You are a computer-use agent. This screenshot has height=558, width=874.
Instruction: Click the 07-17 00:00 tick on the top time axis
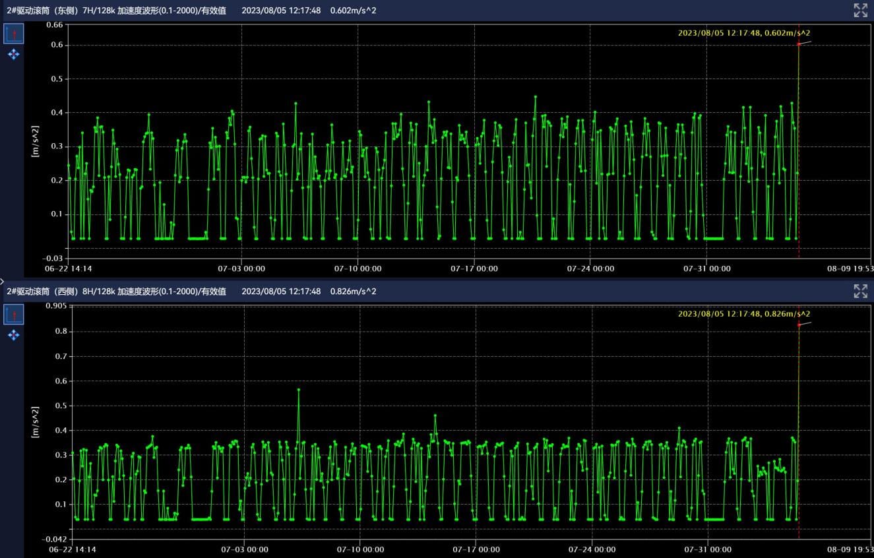point(474,268)
